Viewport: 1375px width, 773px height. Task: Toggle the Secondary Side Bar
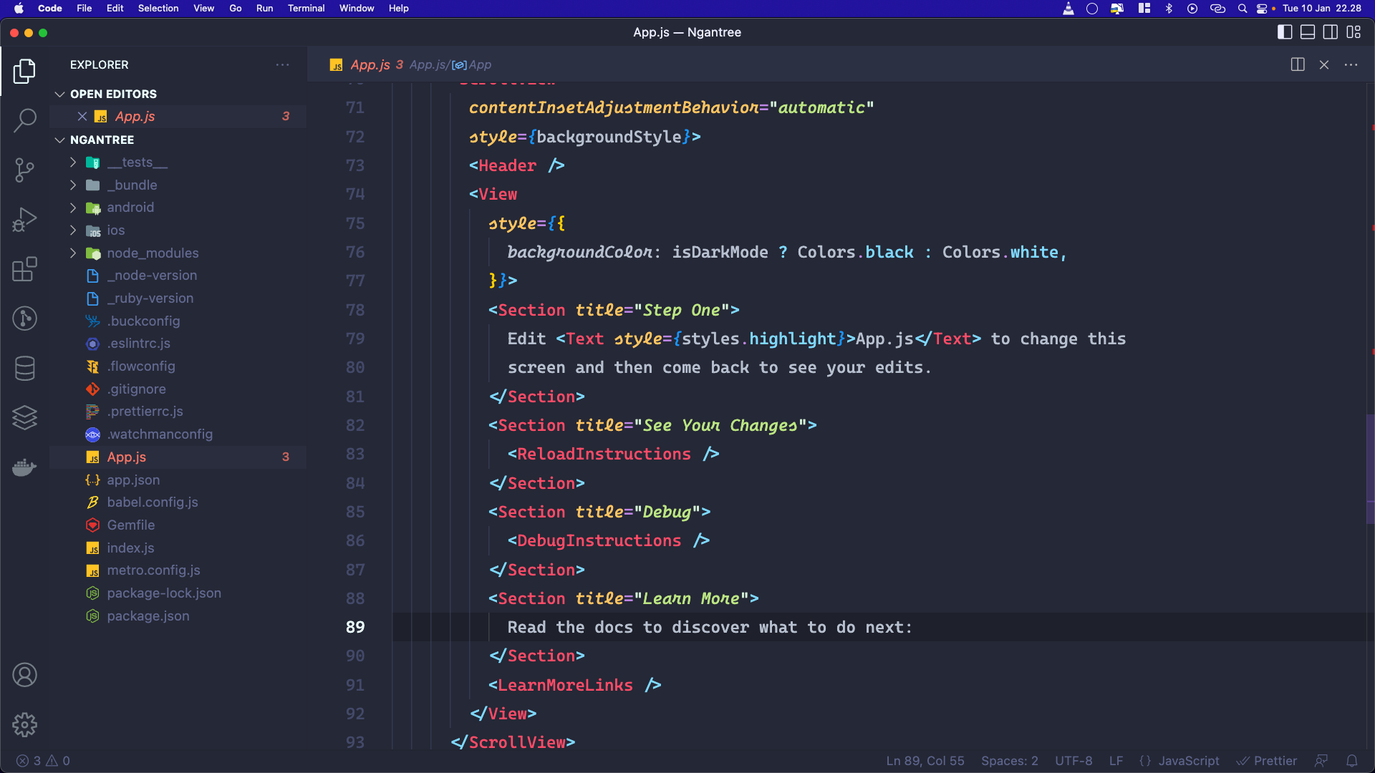(x=1331, y=32)
